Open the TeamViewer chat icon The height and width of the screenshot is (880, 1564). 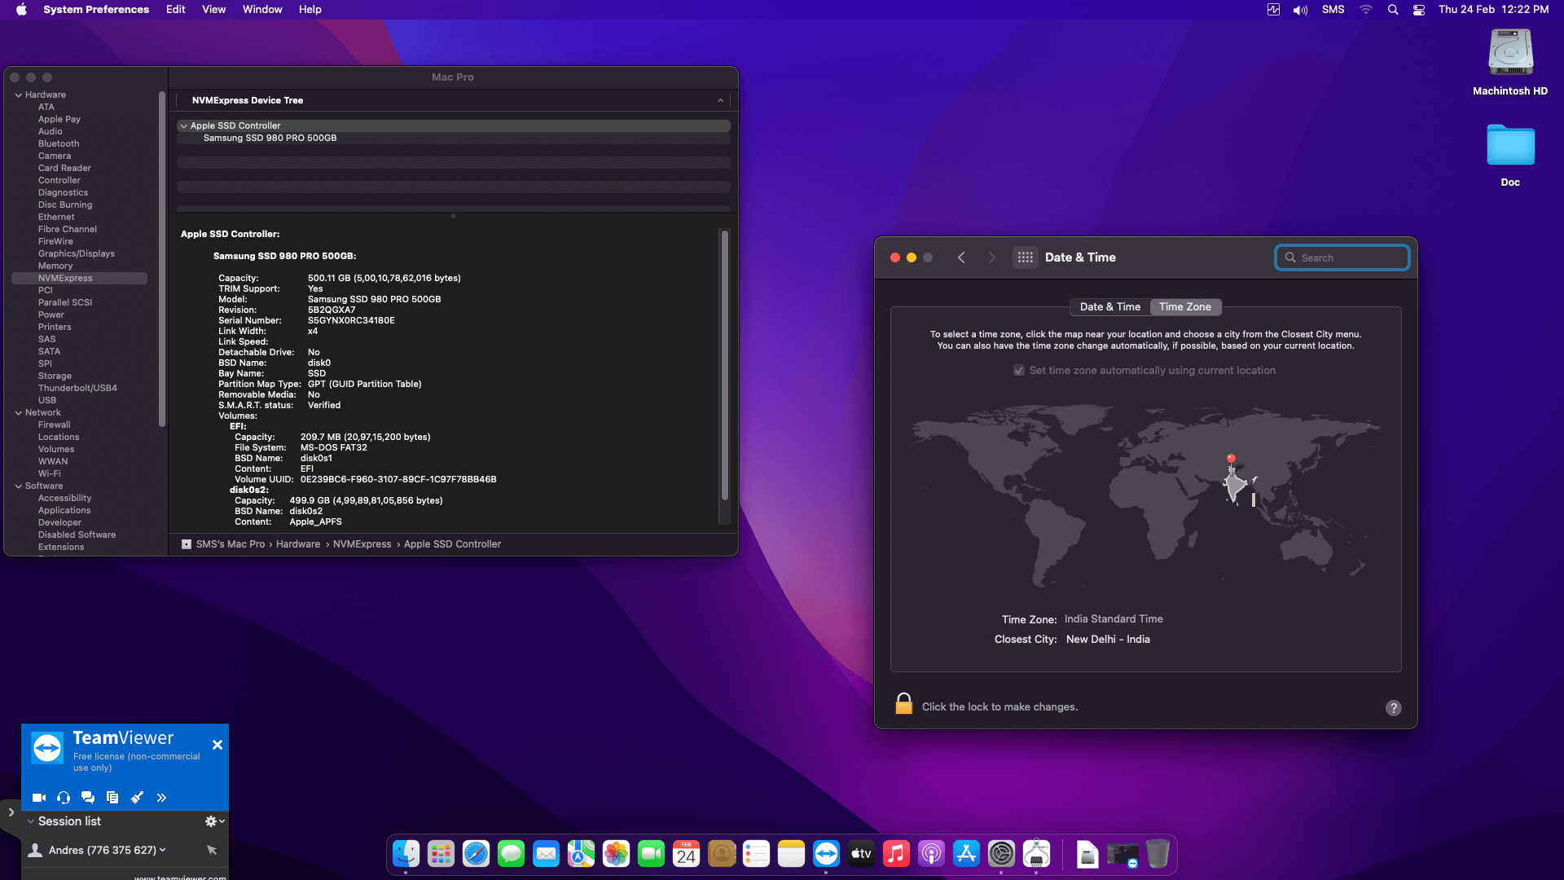(x=88, y=798)
